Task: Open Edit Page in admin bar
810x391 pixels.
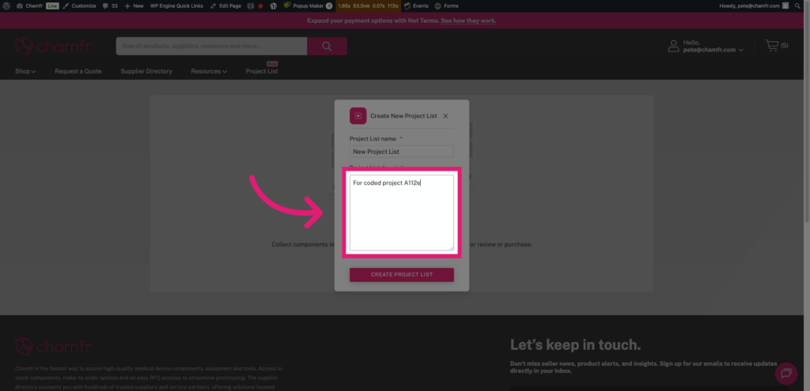Action: point(225,6)
